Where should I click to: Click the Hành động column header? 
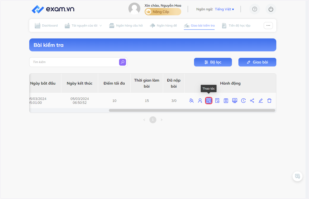[x=230, y=83]
